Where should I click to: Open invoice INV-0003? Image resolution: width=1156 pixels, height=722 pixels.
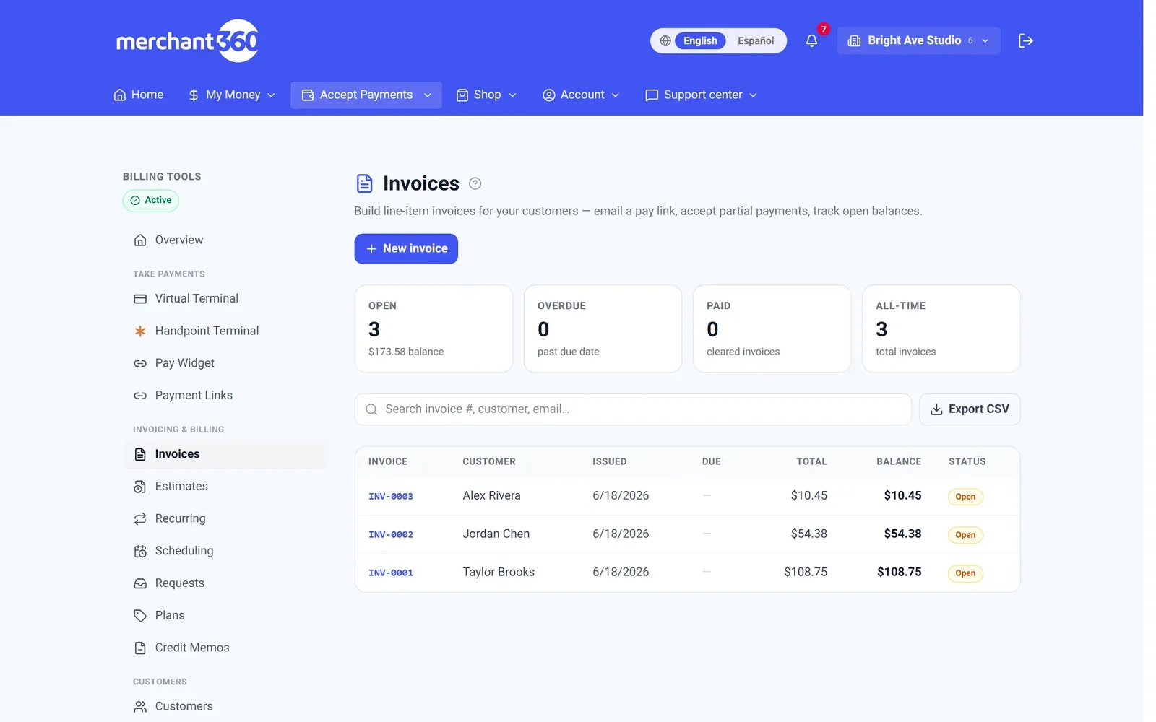click(x=391, y=497)
